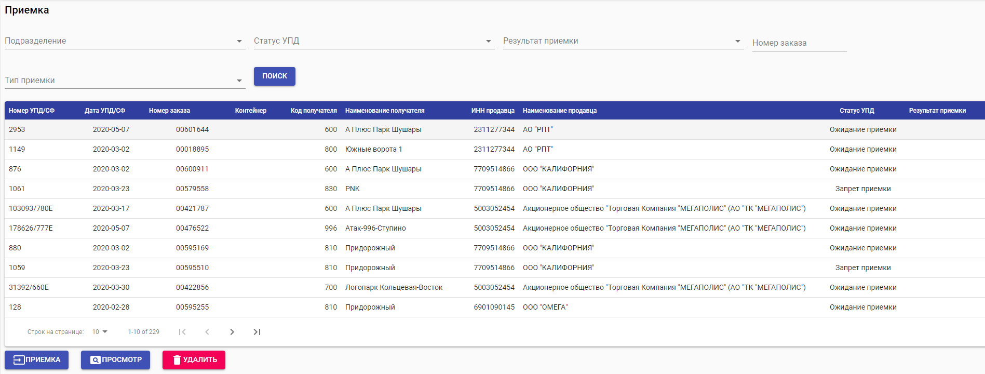The image size is (985, 374).
Task: Go to the first page of results
Action: 182,332
